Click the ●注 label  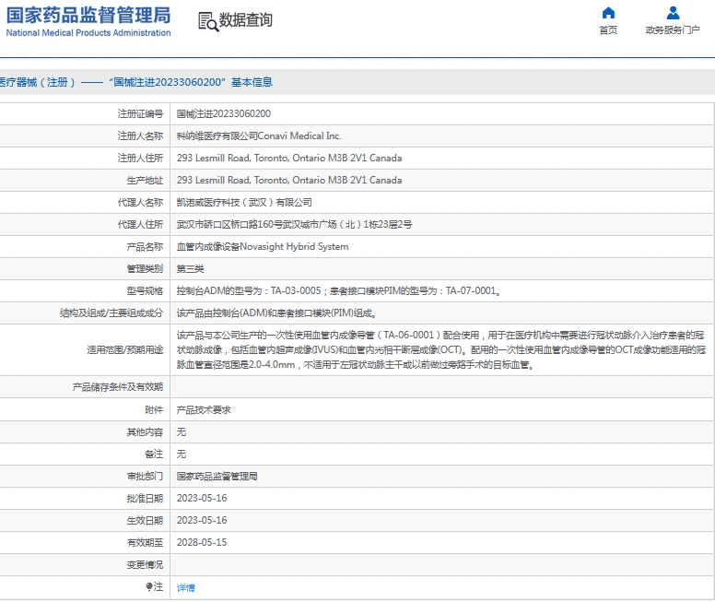coord(154,587)
